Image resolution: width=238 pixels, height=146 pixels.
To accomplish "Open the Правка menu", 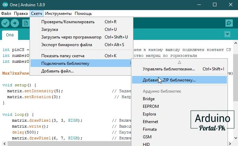I will [21, 14].
